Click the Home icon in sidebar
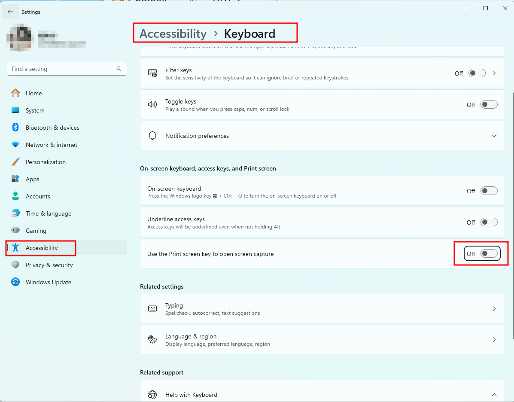 coord(15,93)
